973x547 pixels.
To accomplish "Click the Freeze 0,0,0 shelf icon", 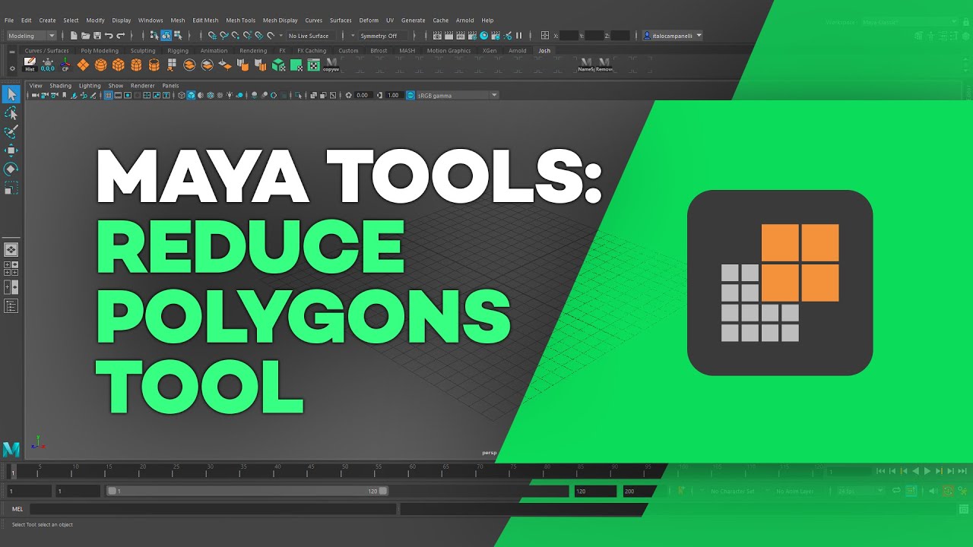I will point(48,65).
